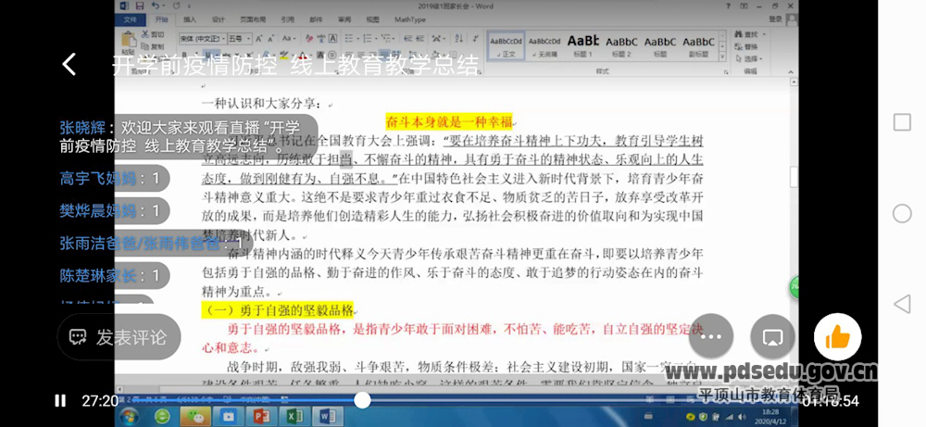This screenshot has height=427, width=926.
Task: Tap the Android recent apps square
Action: tap(902, 122)
